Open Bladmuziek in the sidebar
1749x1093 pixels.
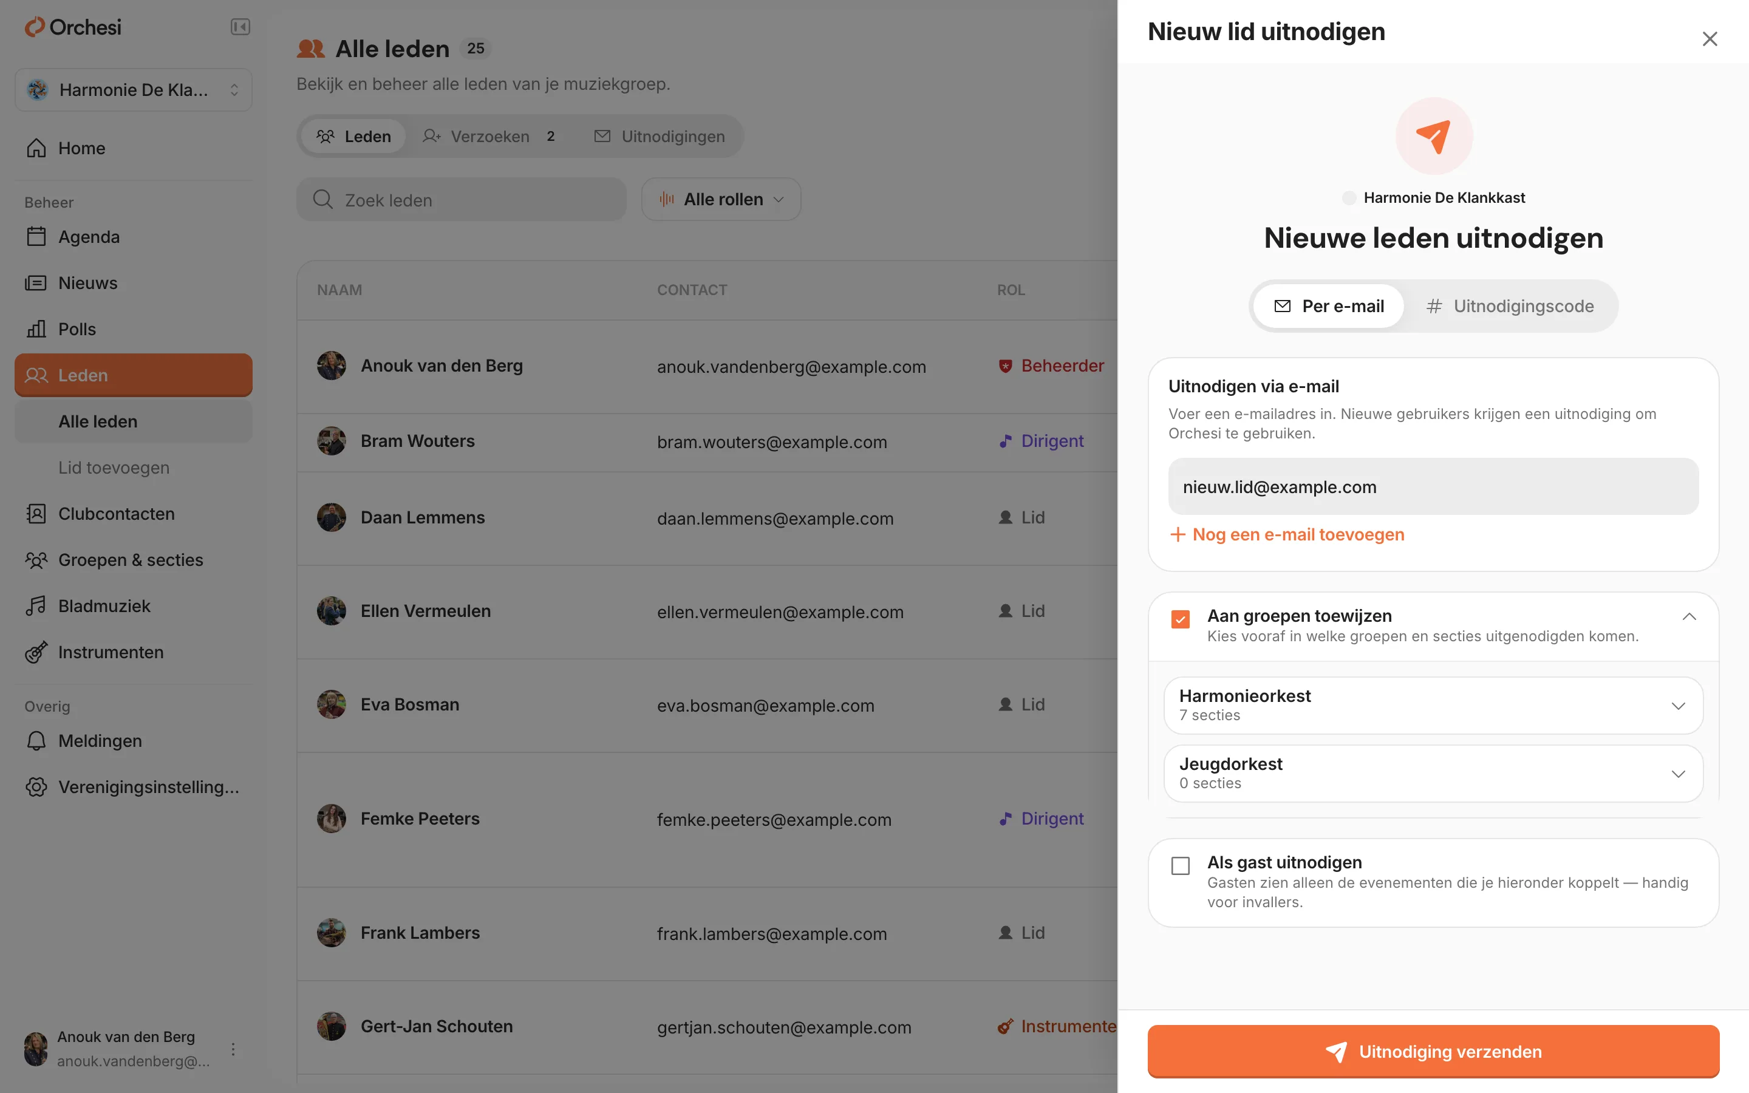point(134,607)
